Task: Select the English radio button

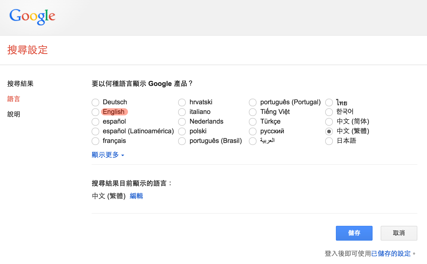Action: [95, 112]
